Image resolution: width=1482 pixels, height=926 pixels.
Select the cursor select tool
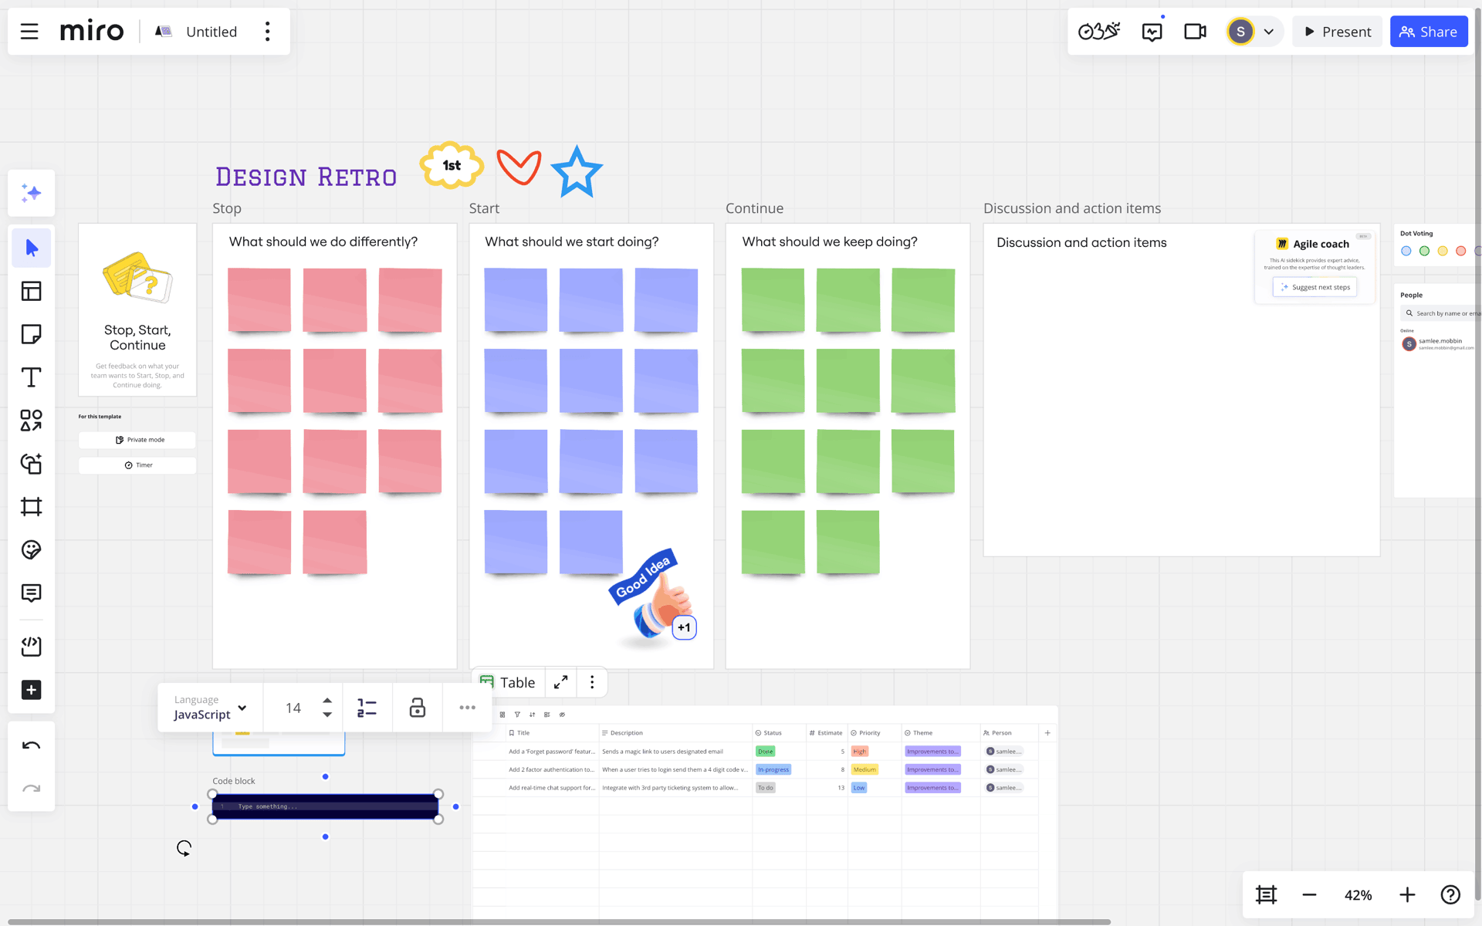[31, 248]
